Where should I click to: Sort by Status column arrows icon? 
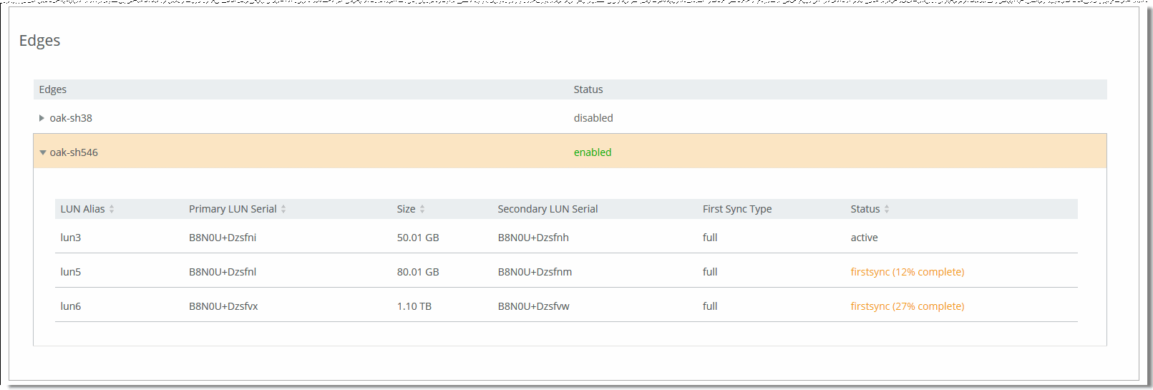(x=887, y=209)
